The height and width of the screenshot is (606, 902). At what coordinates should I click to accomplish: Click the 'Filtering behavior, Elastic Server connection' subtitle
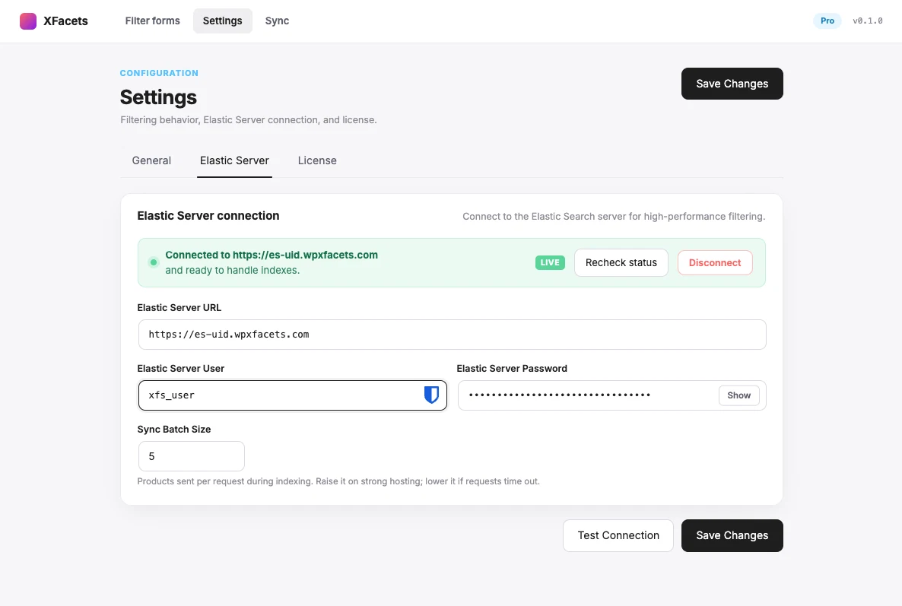click(249, 119)
